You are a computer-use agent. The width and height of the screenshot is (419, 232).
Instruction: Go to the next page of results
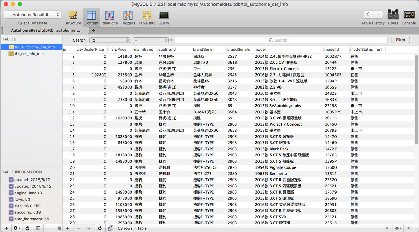(409, 228)
